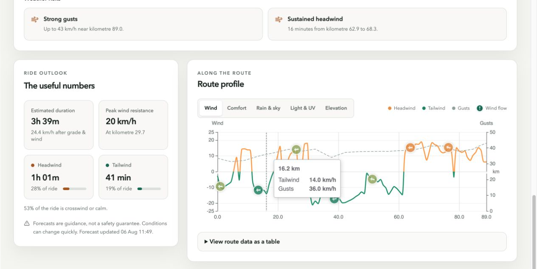Switch to the Light & UV tab

coord(303,108)
